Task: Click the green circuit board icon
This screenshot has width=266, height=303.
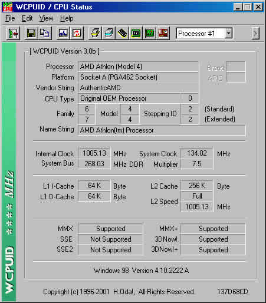Action: (x=149, y=34)
